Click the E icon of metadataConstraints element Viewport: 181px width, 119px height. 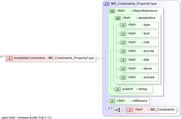(9, 58)
